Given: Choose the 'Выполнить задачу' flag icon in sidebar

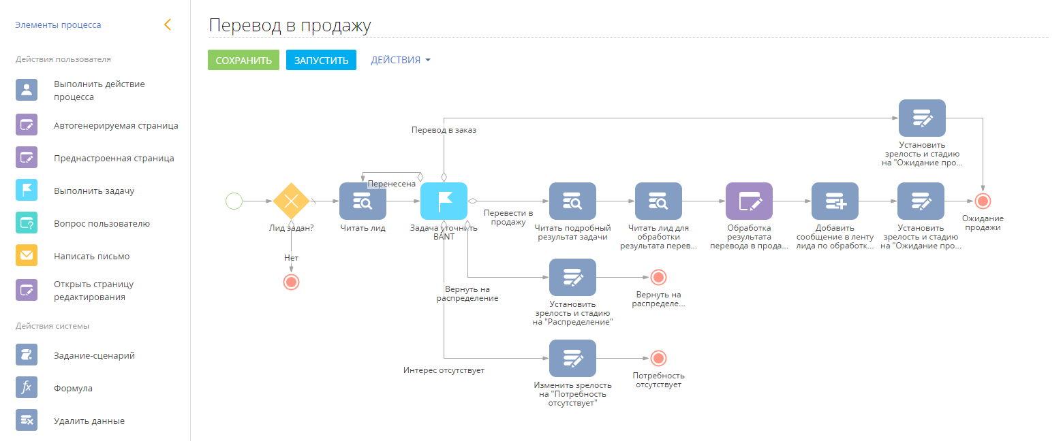Looking at the screenshot, I should (27, 190).
